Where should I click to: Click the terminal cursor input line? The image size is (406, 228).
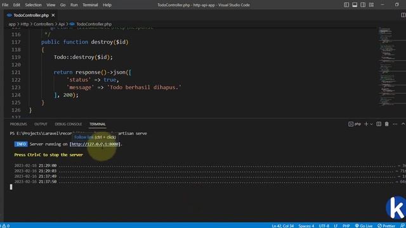pyautogui.click(x=11, y=187)
